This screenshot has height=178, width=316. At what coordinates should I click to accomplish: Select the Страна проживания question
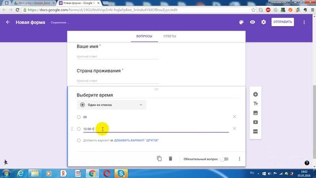[99, 71]
